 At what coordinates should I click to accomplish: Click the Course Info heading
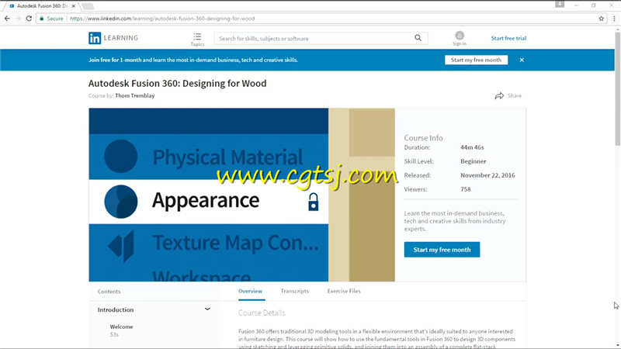(423, 138)
